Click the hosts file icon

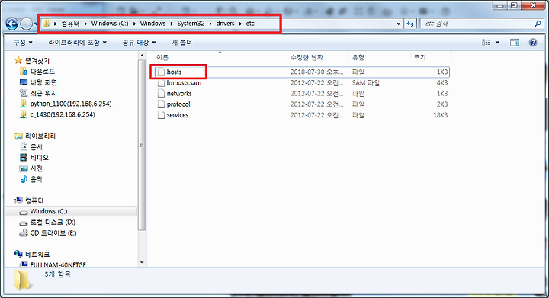[x=161, y=72]
